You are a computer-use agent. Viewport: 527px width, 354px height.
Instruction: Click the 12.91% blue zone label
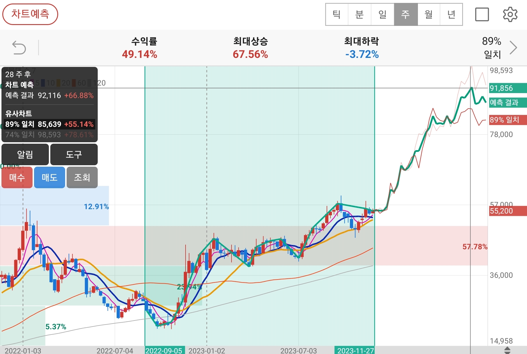(x=96, y=207)
